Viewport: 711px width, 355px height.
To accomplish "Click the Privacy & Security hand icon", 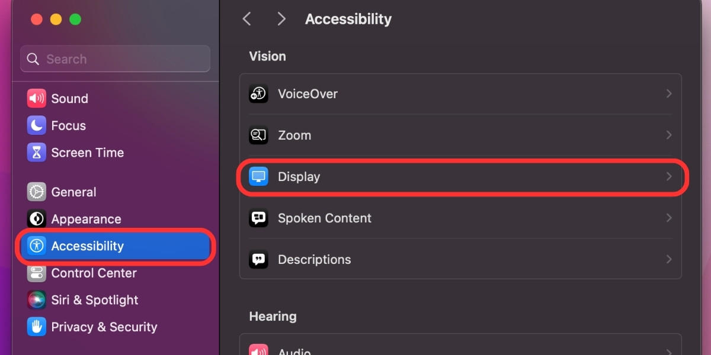I will [36, 327].
